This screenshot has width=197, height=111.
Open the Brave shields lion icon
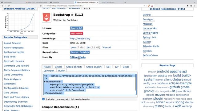(149, 6)
